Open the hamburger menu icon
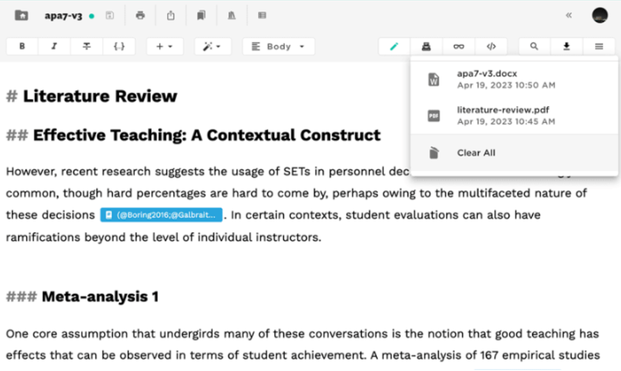This screenshot has height=371, width=621. [599, 46]
